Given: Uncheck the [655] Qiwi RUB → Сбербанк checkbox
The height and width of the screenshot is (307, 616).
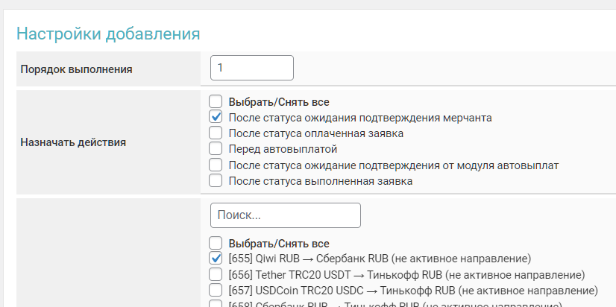Looking at the screenshot, I should tap(216, 259).
